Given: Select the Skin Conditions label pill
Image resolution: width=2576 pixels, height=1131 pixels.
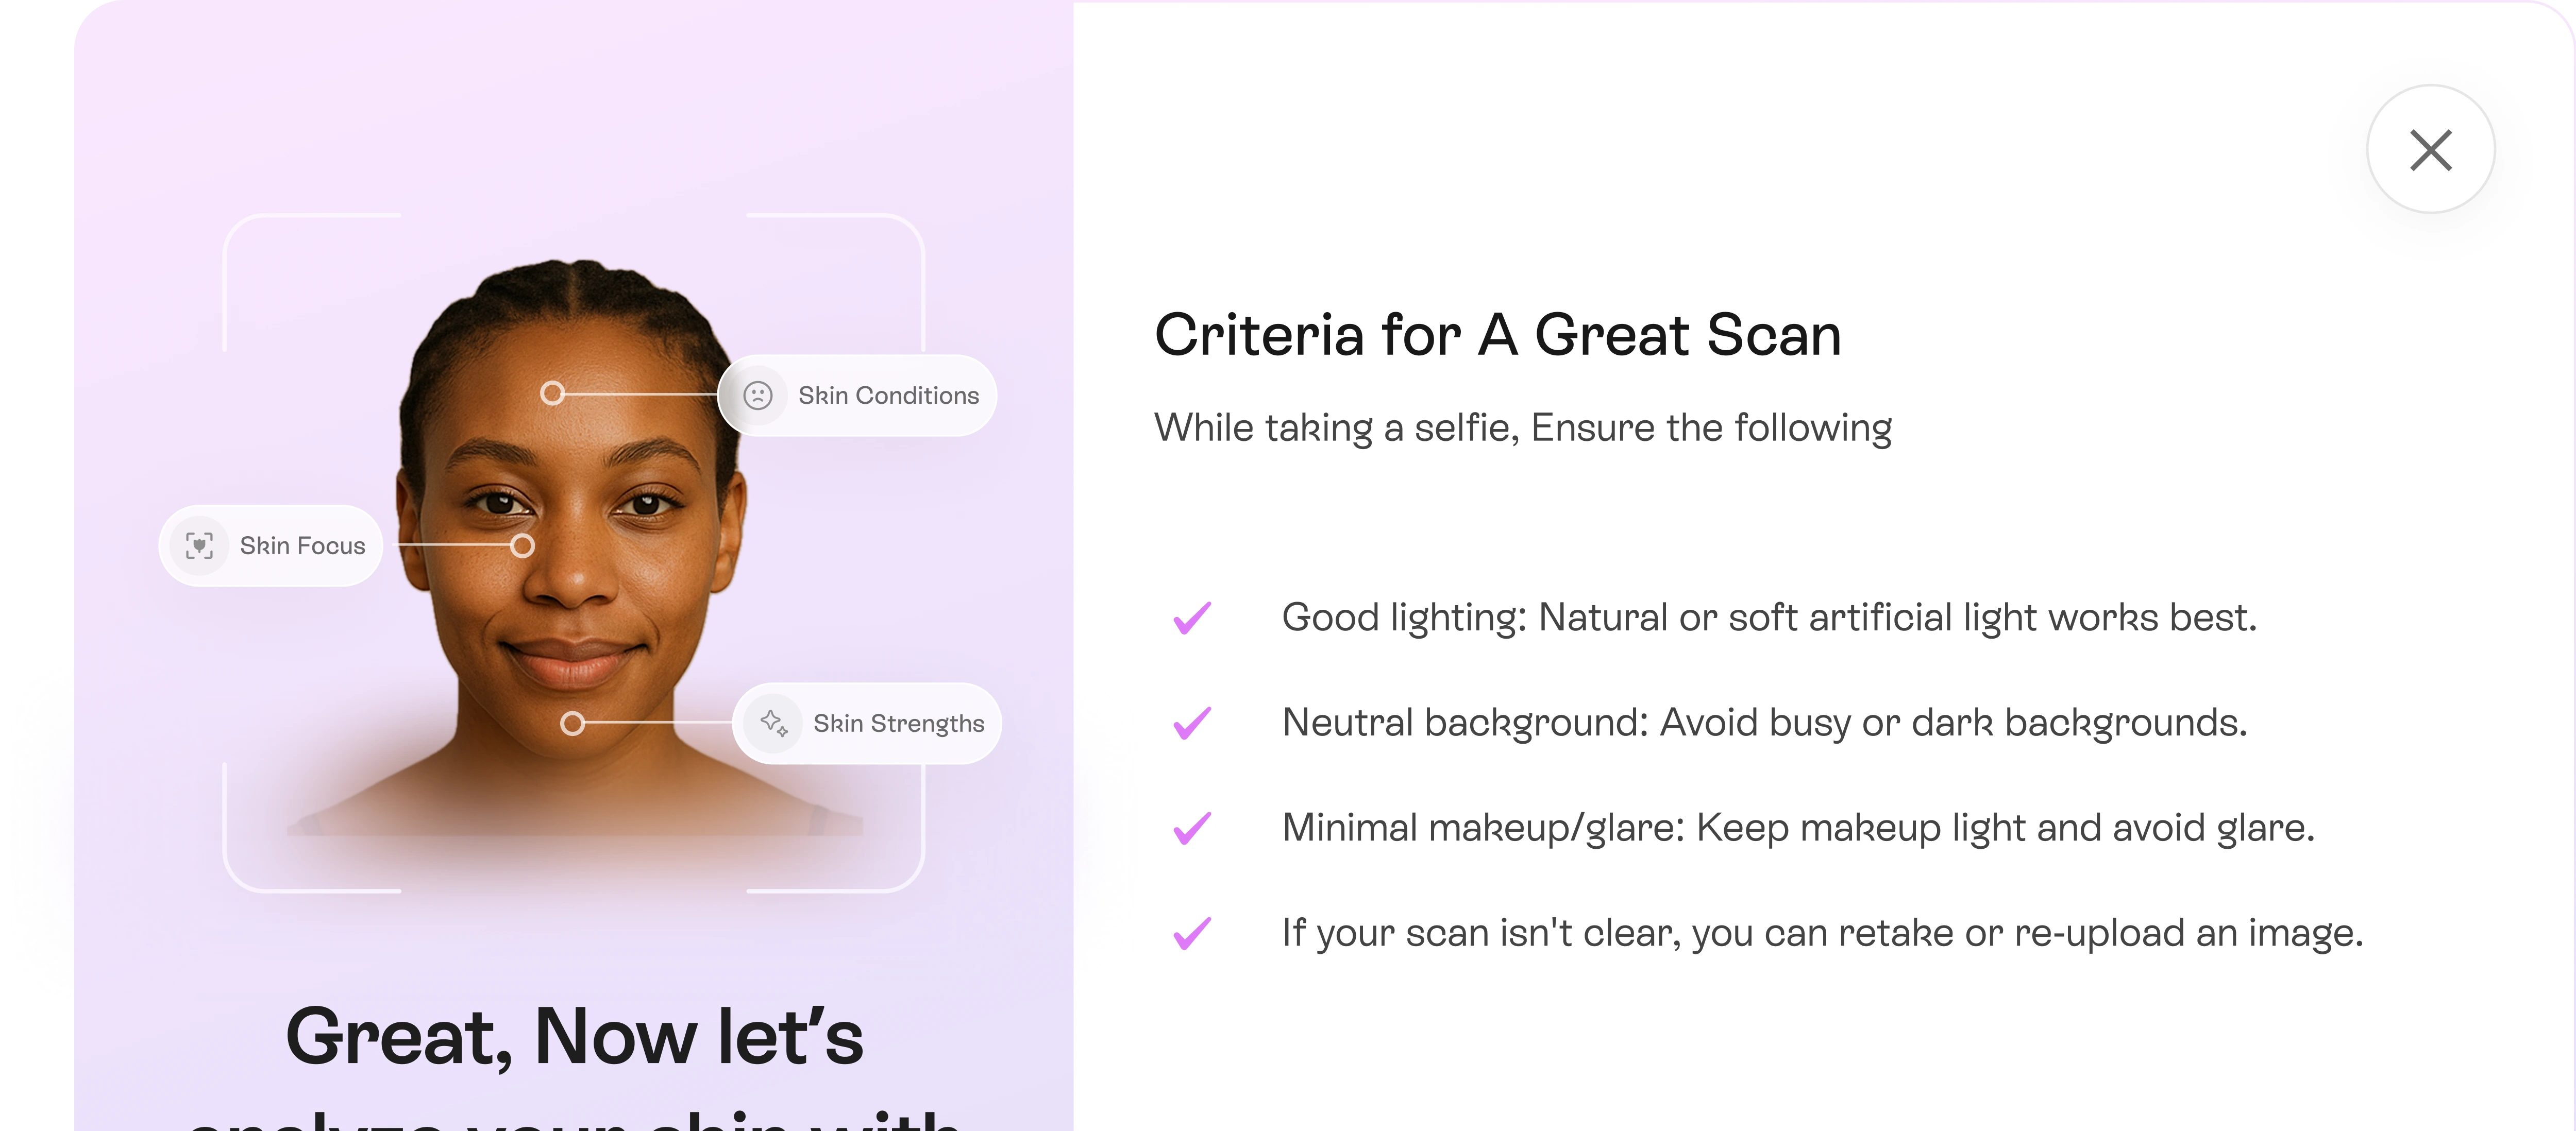Looking at the screenshot, I should tap(858, 396).
